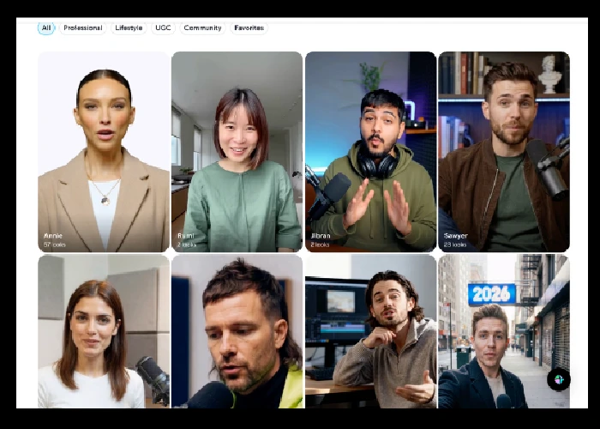The width and height of the screenshot is (600, 429).
Task: Click Annie's 57 looks count
Action: [x=55, y=245]
